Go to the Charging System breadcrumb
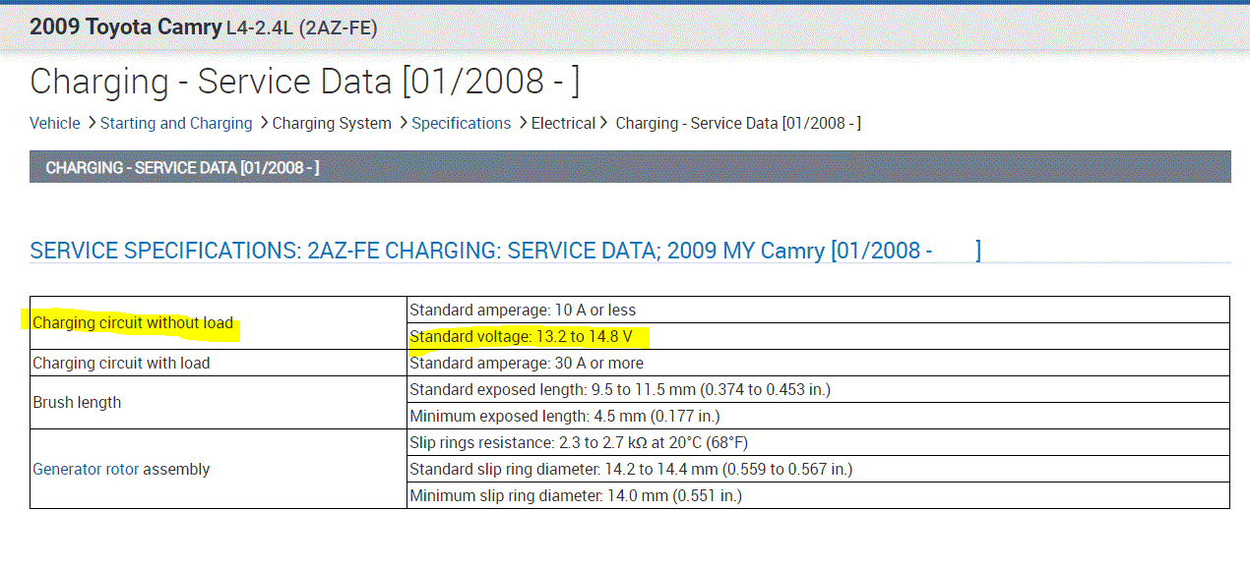Viewport: 1250px width, 568px height. (x=332, y=124)
